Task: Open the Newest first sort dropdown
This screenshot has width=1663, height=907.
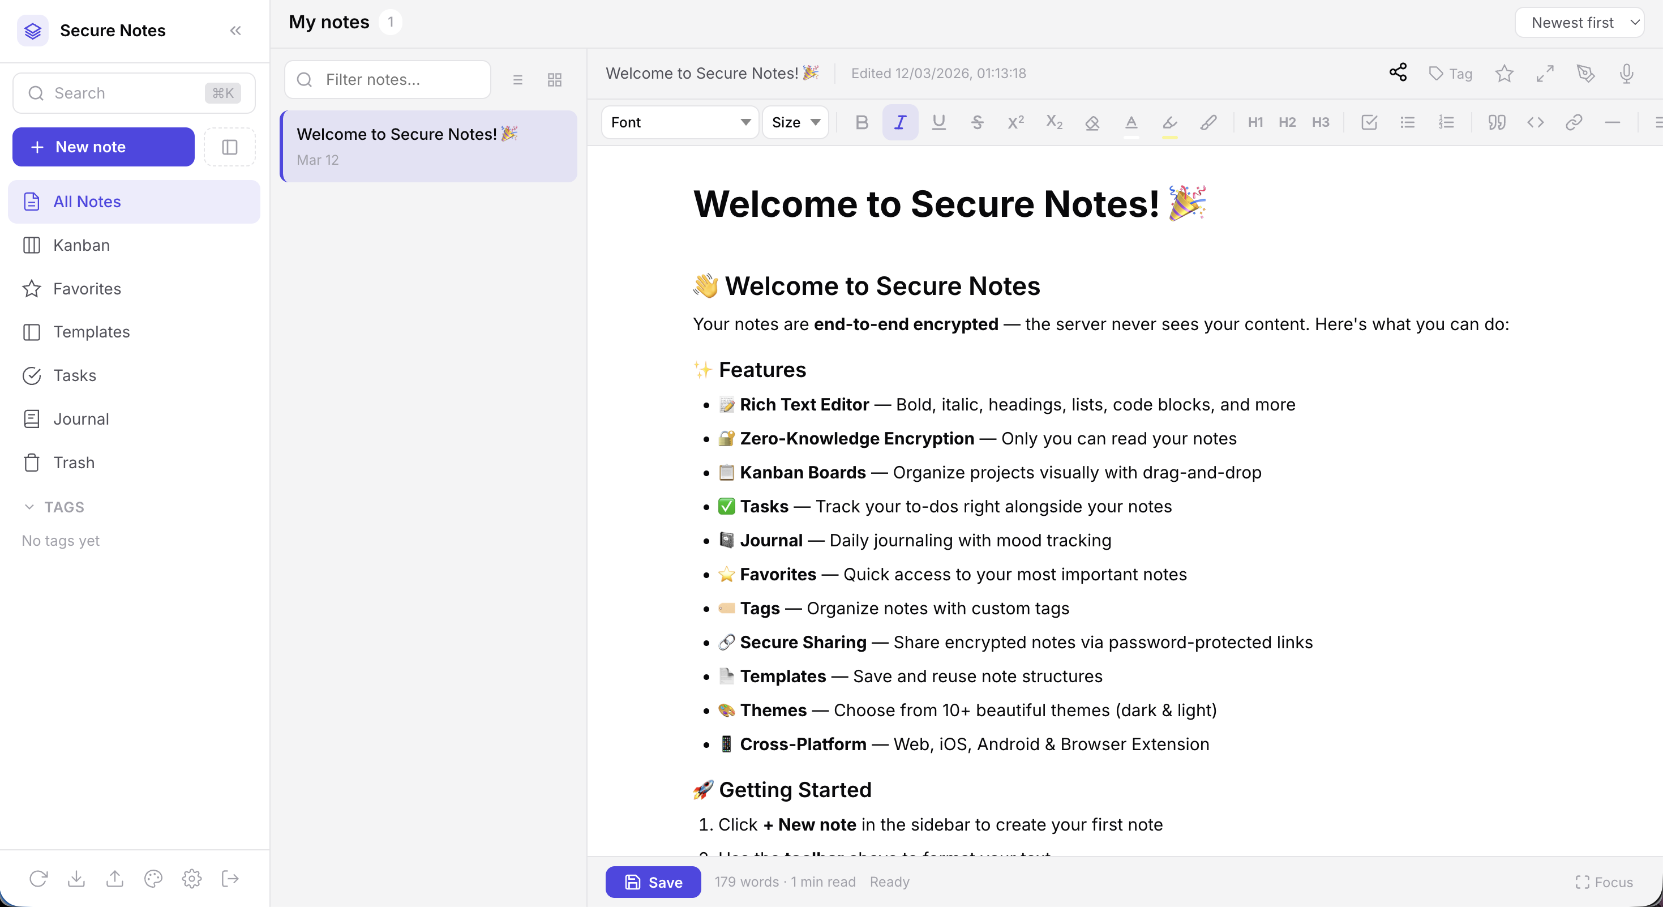Action: (x=1580, y=22)
